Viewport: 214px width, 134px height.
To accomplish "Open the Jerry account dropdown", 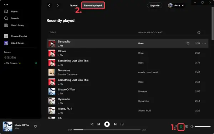I will point(176,5).
